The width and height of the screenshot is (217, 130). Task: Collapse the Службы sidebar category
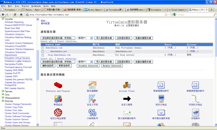point(3,19)
